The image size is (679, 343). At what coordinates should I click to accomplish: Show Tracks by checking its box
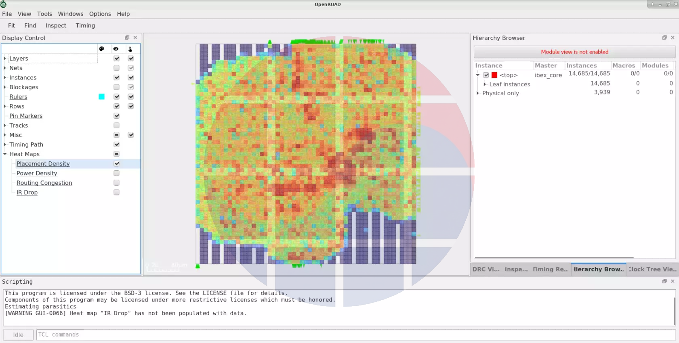click(116, 125)
